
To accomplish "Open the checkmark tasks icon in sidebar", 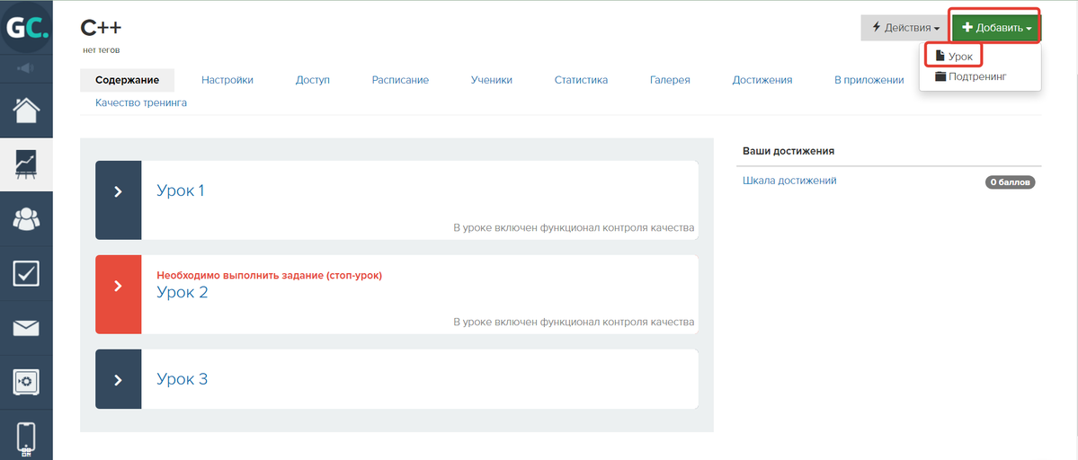I will pos(26,273).
